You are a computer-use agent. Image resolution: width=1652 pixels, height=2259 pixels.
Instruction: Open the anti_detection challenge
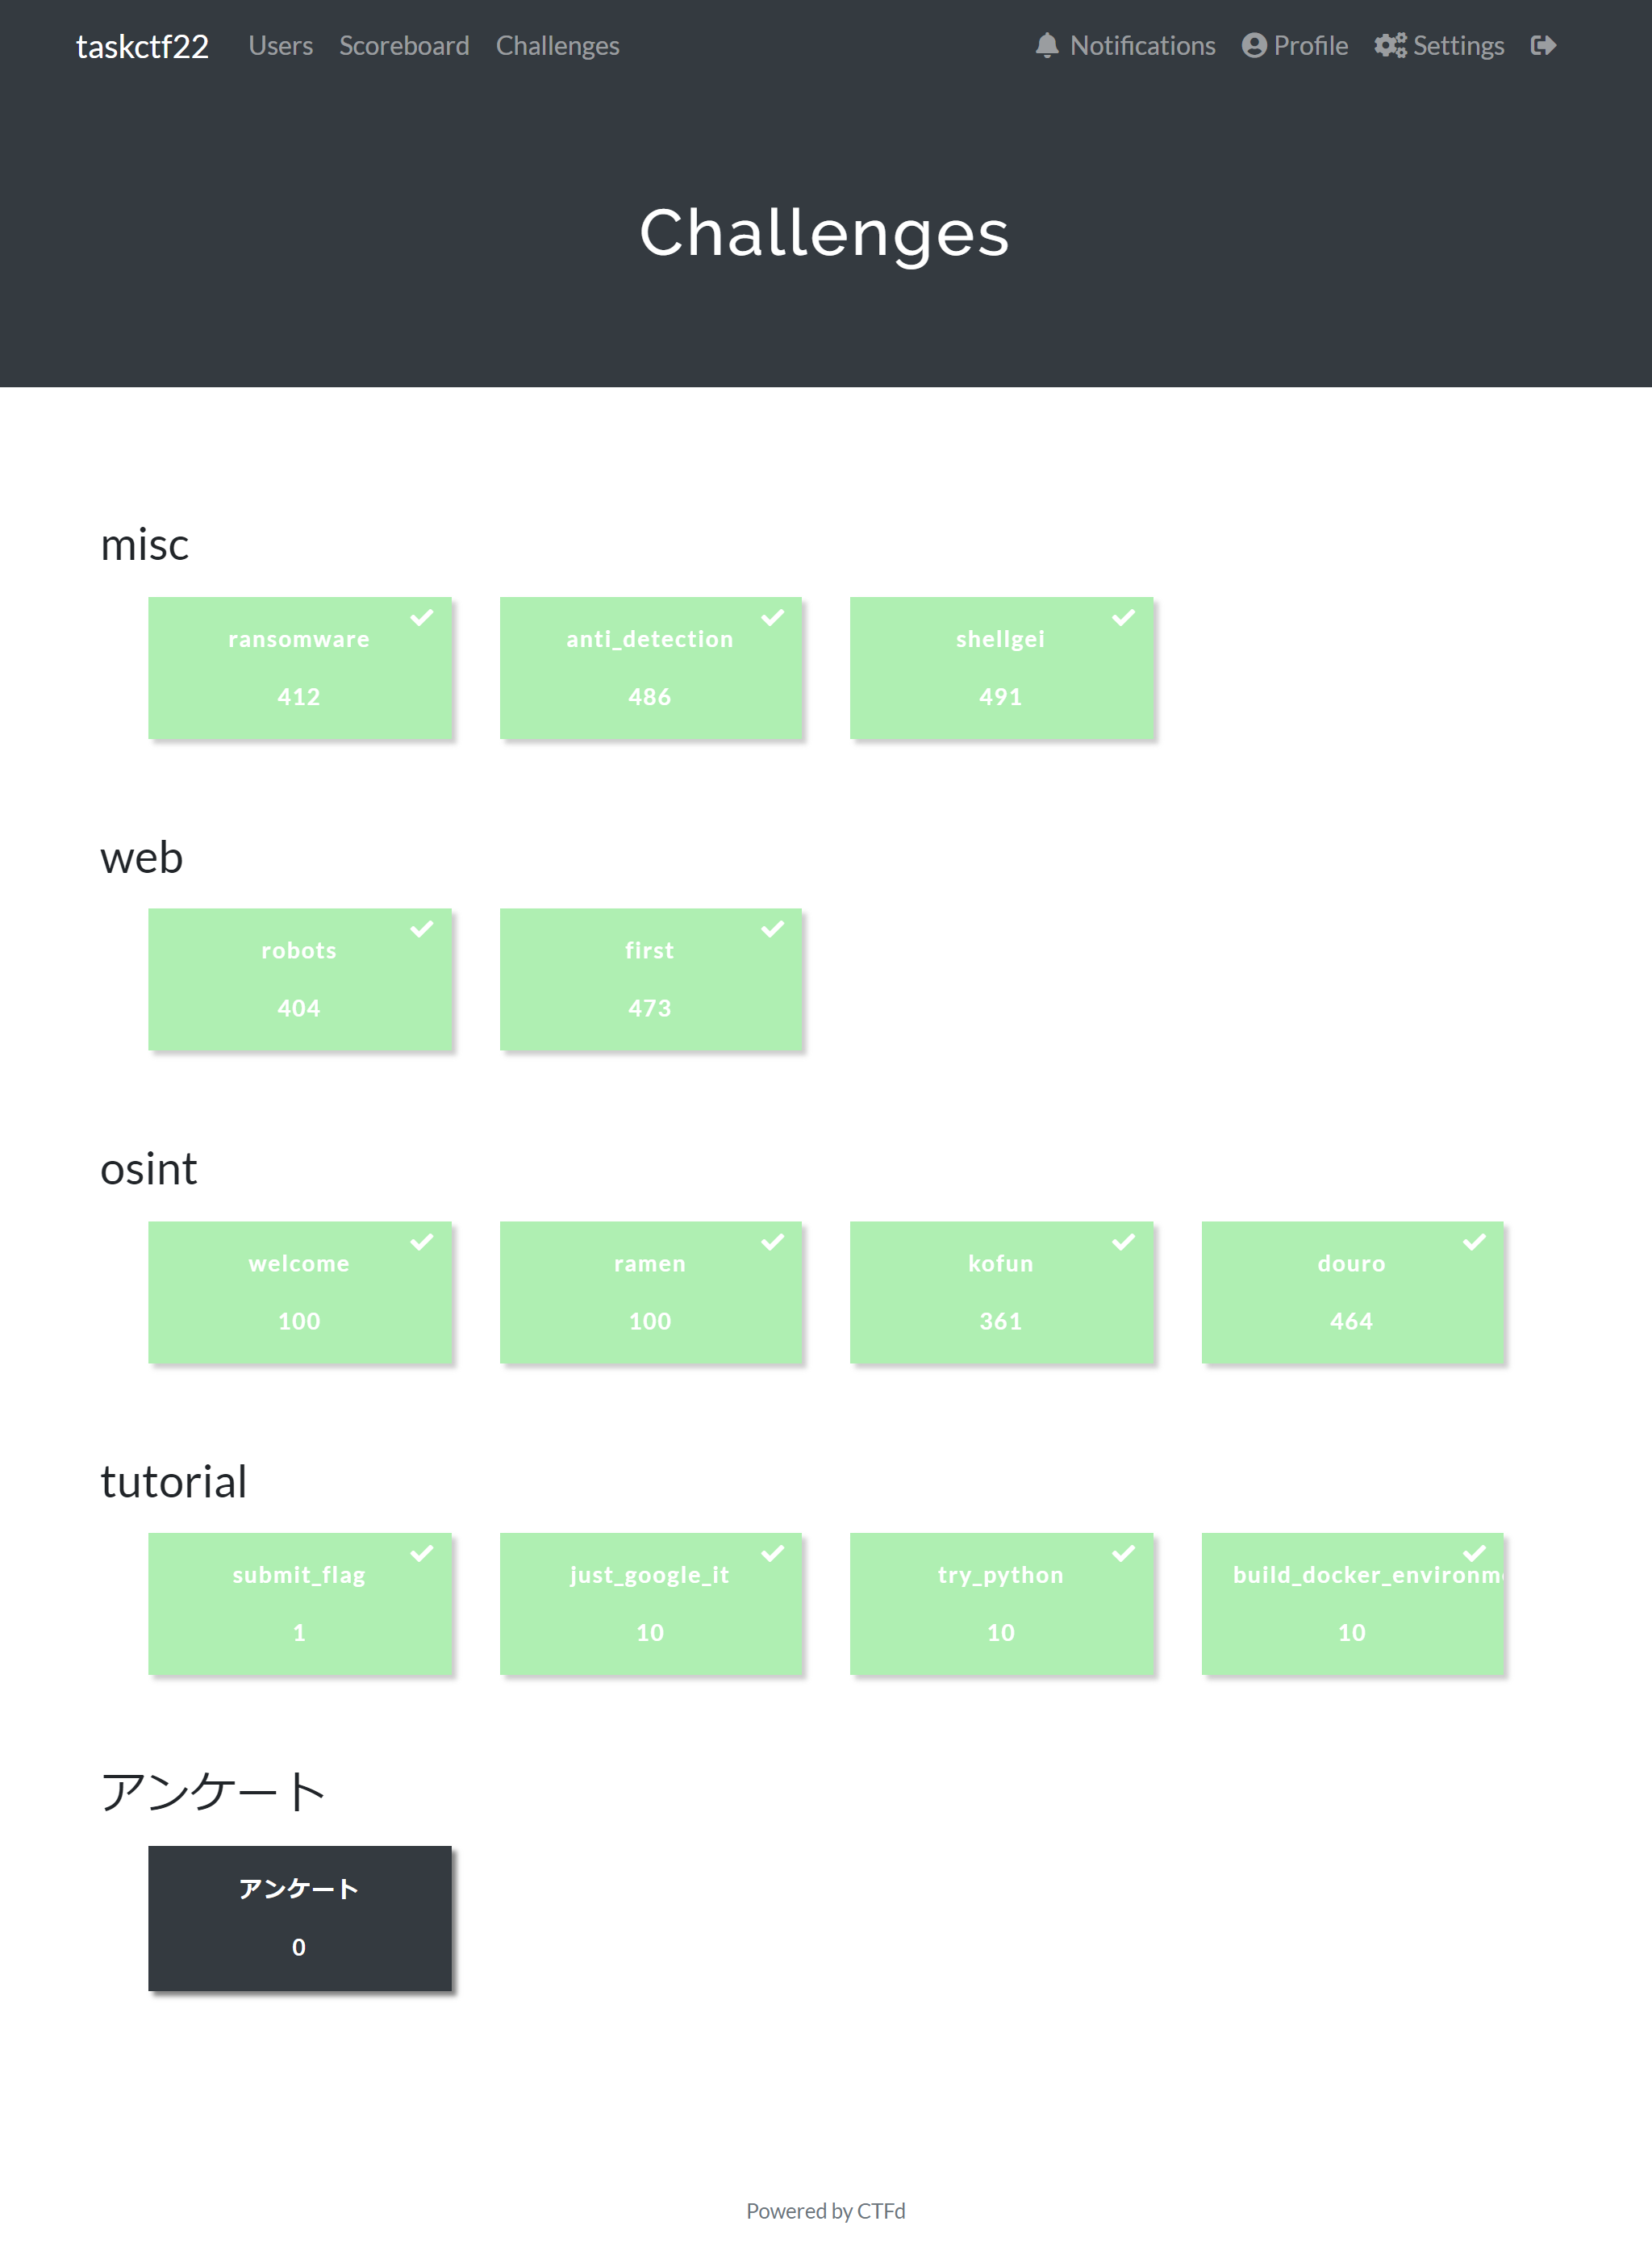[650, 668]
